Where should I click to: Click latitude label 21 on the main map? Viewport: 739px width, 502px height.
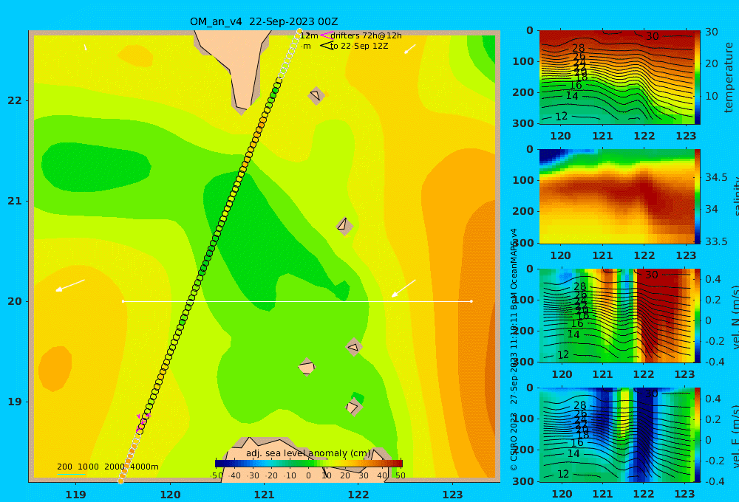15,201
